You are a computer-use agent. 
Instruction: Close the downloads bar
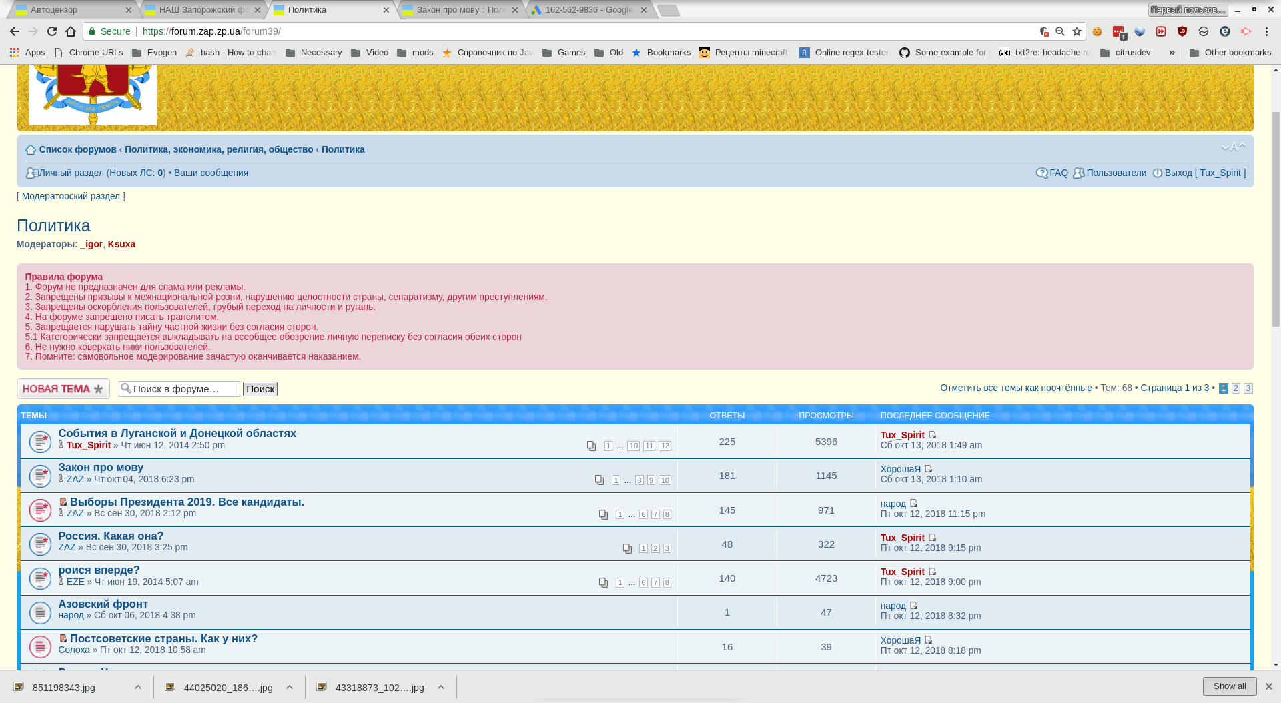1268,686
